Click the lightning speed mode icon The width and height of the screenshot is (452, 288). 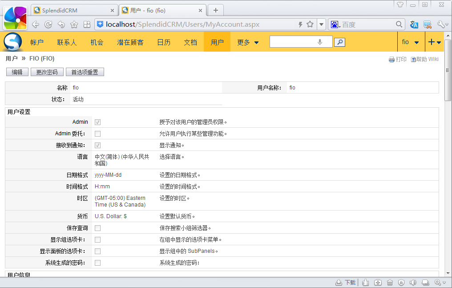tap(300, 24)
